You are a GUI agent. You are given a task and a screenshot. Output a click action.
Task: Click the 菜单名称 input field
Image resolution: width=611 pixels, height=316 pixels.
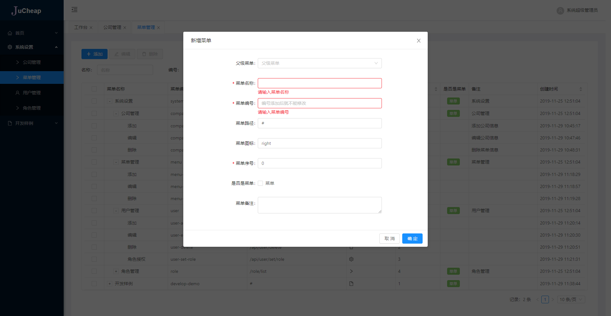coord(320,83)
